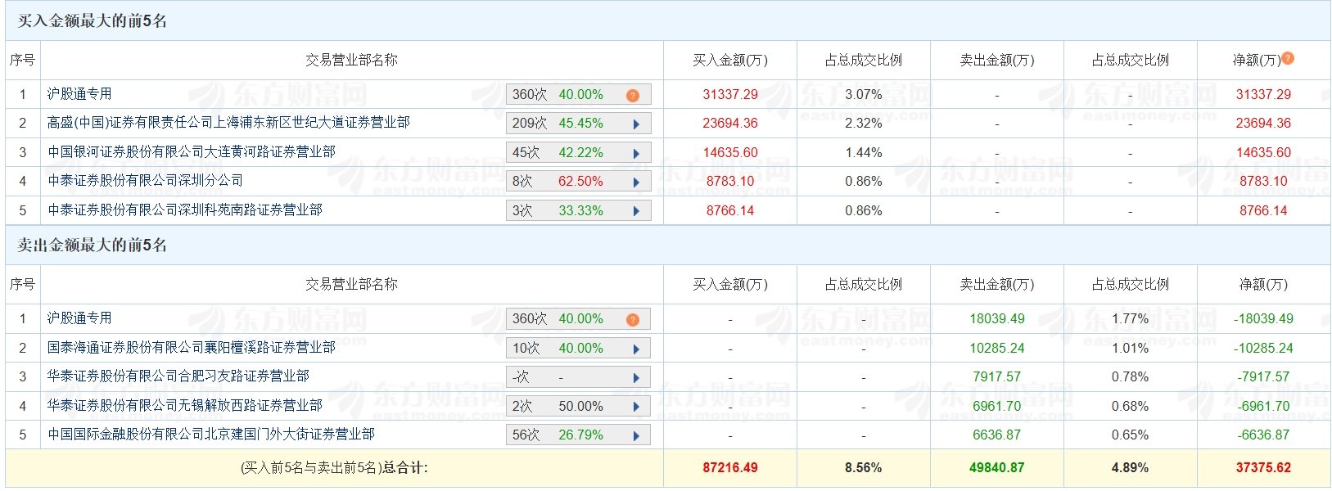Click orange question icon in buy-side 沪股通专用 row
The height and width of the screenshot is (491, 1332).
(632, 96)
